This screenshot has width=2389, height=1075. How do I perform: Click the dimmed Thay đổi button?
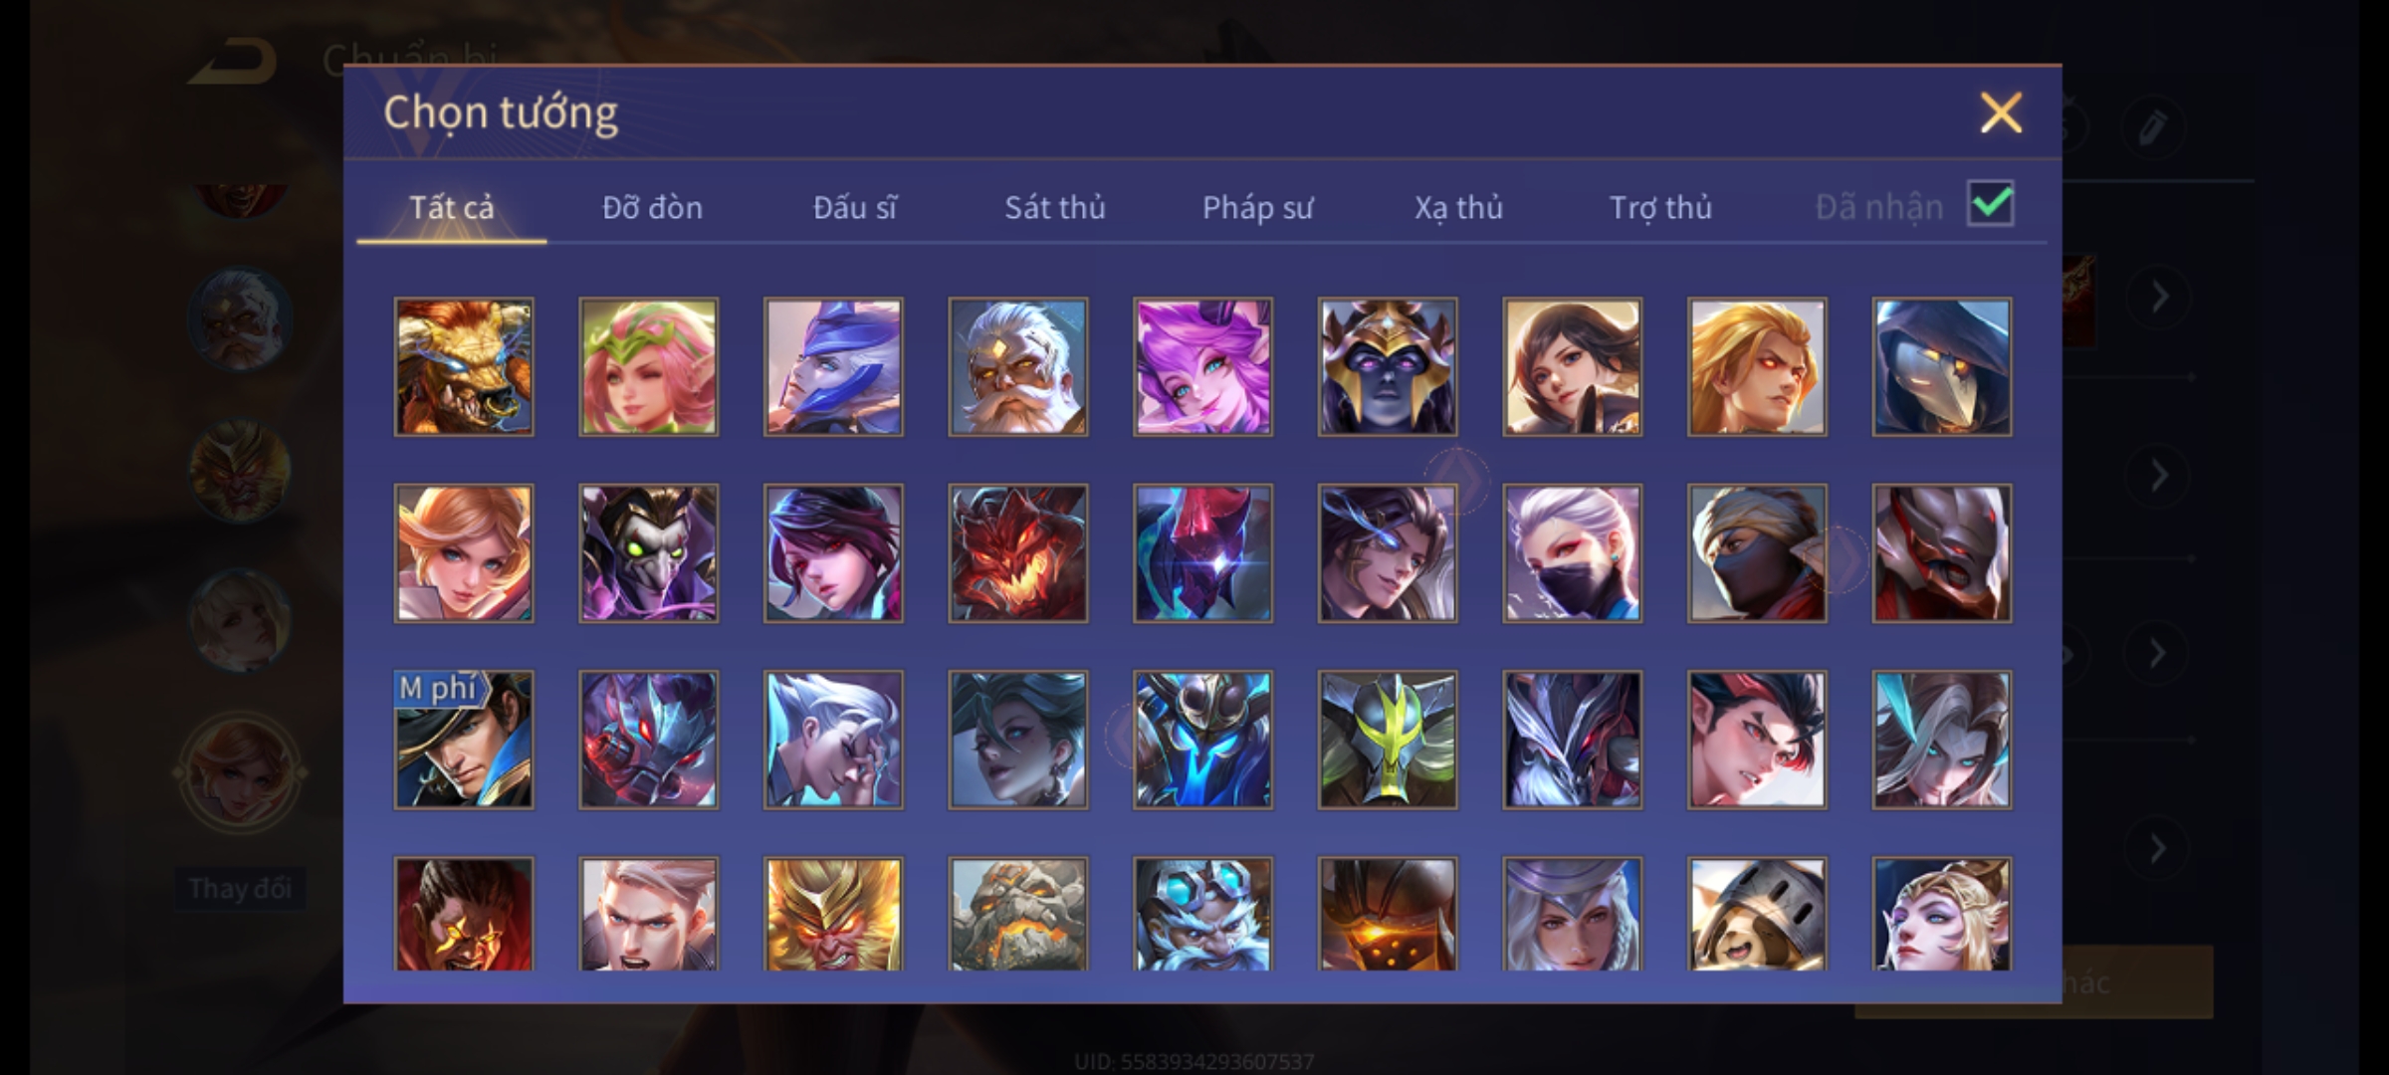click(240, 888)
